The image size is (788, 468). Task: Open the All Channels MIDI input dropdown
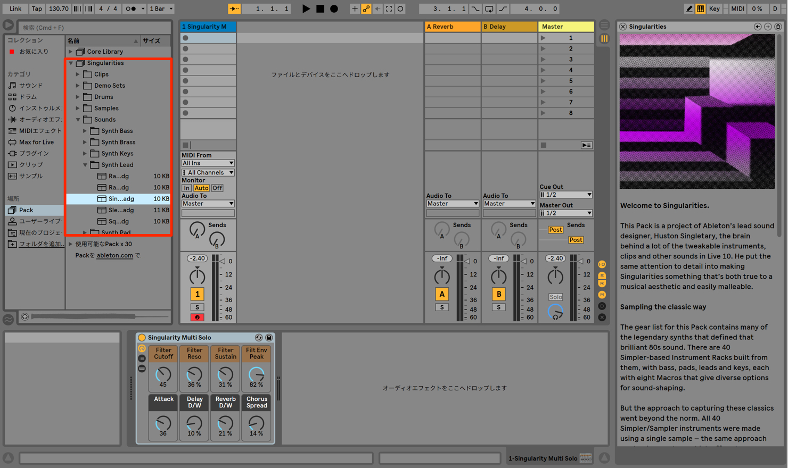(208, 172)
